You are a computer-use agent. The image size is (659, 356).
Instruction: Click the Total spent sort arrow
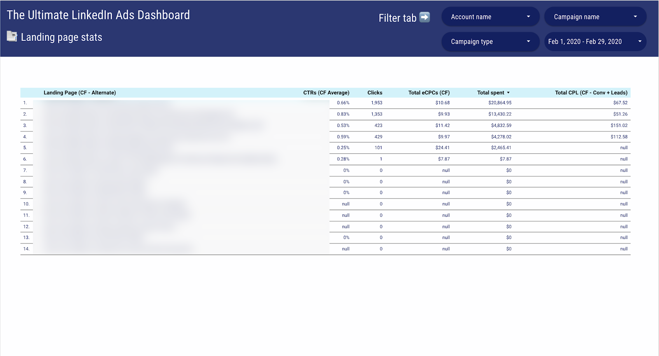click(508, 93)
